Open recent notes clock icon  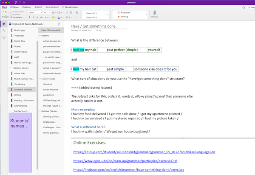[x=4, y=37]
